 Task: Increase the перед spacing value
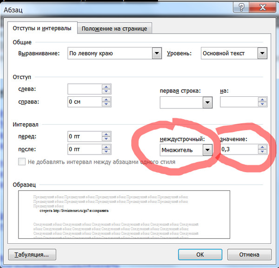106,134
